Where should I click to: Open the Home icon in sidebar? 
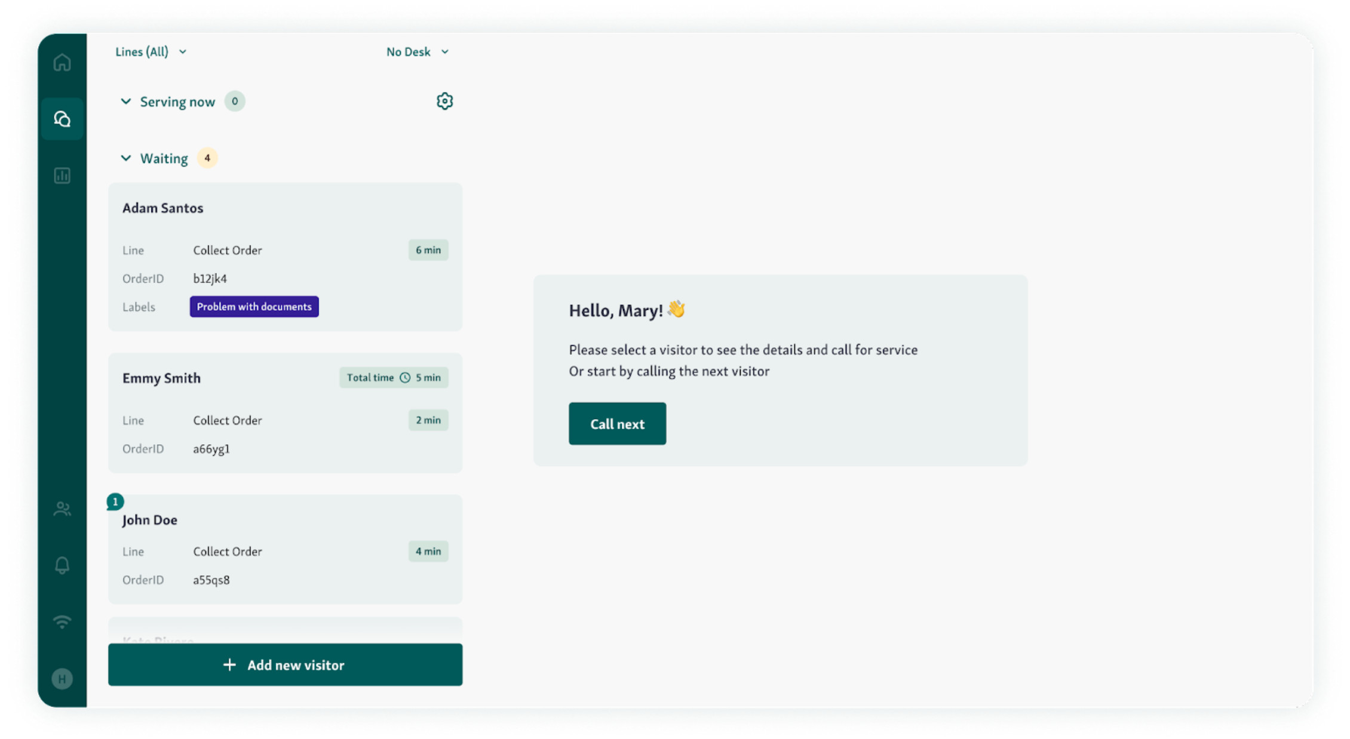point(62,63)
